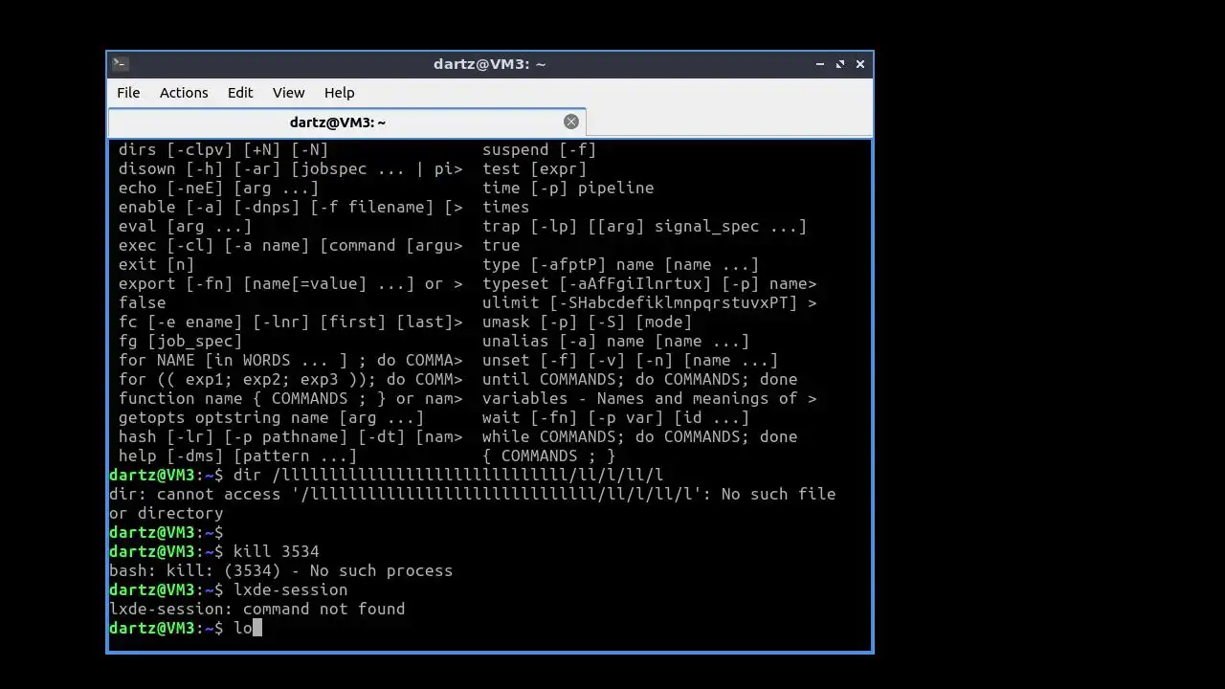The width and height of the screenshot is (1225, 689).
Task: Click the 'exec [-cl] [-a name]' line
Action: pyautogui.click(x=291, y=245)
